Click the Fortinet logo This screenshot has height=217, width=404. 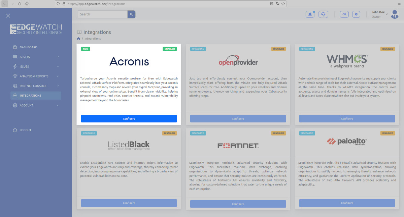238,146
